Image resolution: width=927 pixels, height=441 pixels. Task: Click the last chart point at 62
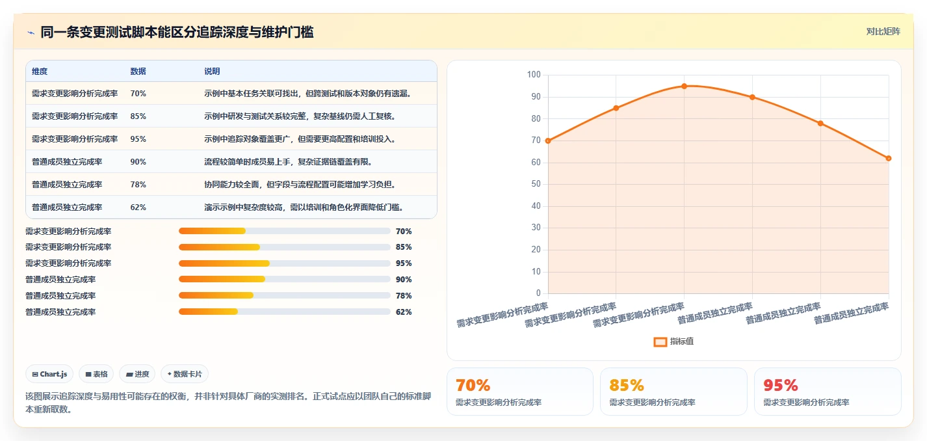point(889,158)
